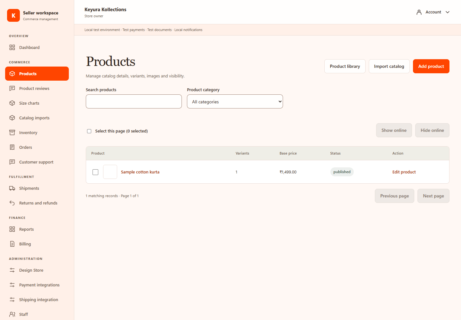
Task: Tick the Select this page checkbox
Action: 89,131
